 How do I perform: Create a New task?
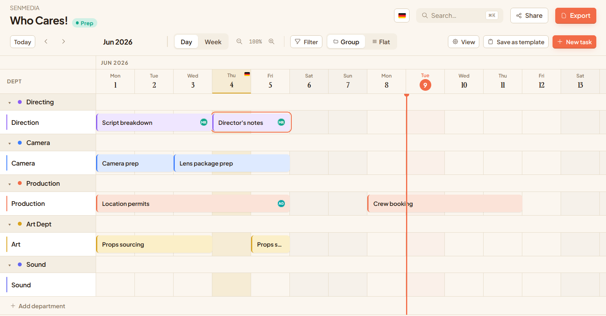(574, 42)
